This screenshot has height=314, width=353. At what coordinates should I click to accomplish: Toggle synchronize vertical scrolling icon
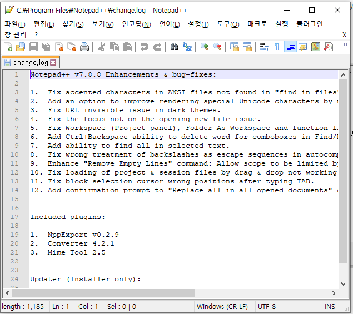pyautogui.click(x=235, y=47)
